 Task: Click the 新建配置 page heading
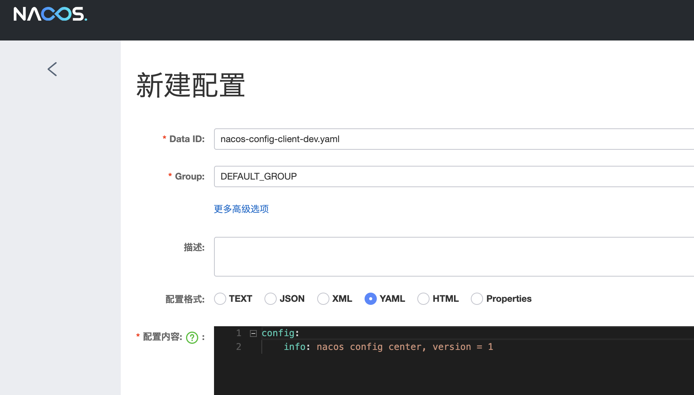(x=191, y=86)
